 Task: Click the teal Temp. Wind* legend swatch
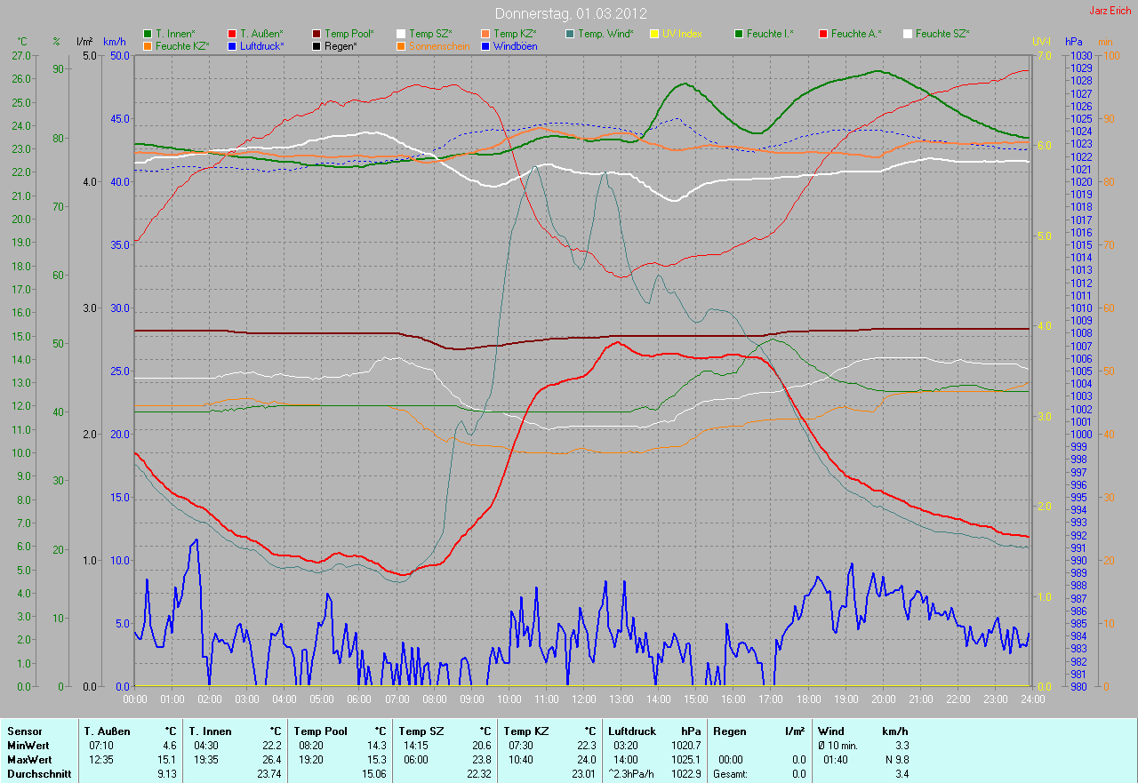point(570,34)
